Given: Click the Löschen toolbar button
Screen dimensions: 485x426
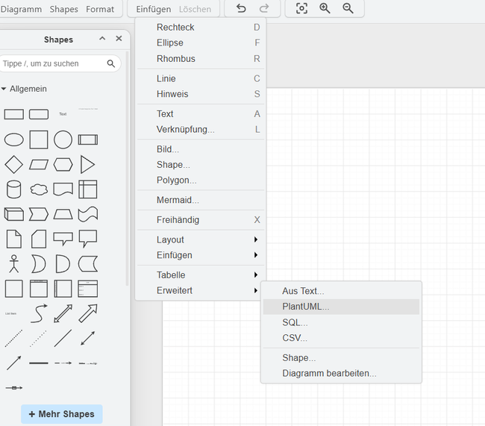Looking at the screenshot, I should (195, 9).
